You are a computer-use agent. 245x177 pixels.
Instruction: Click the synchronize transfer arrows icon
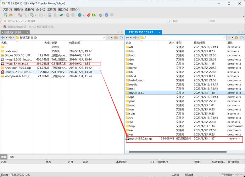coord(62,15)
